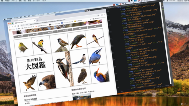Click the volume icon in the menu bar

click(x=164, y=1)
